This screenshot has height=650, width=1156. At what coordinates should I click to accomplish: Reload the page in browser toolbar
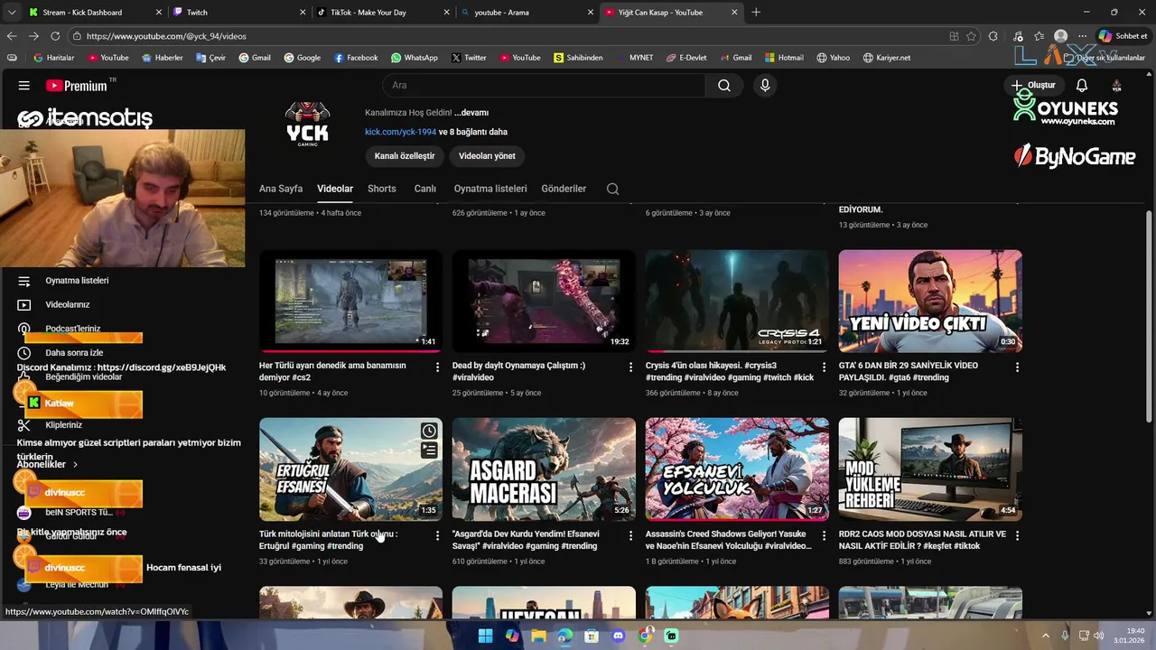(55, 36)
